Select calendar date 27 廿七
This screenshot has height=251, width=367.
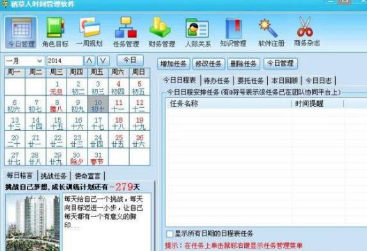[x=15, y=158]
